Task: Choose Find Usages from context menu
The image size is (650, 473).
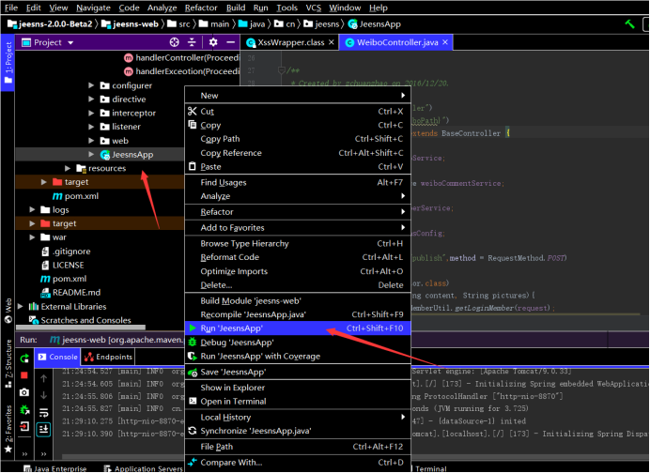Action: [298, 182]
